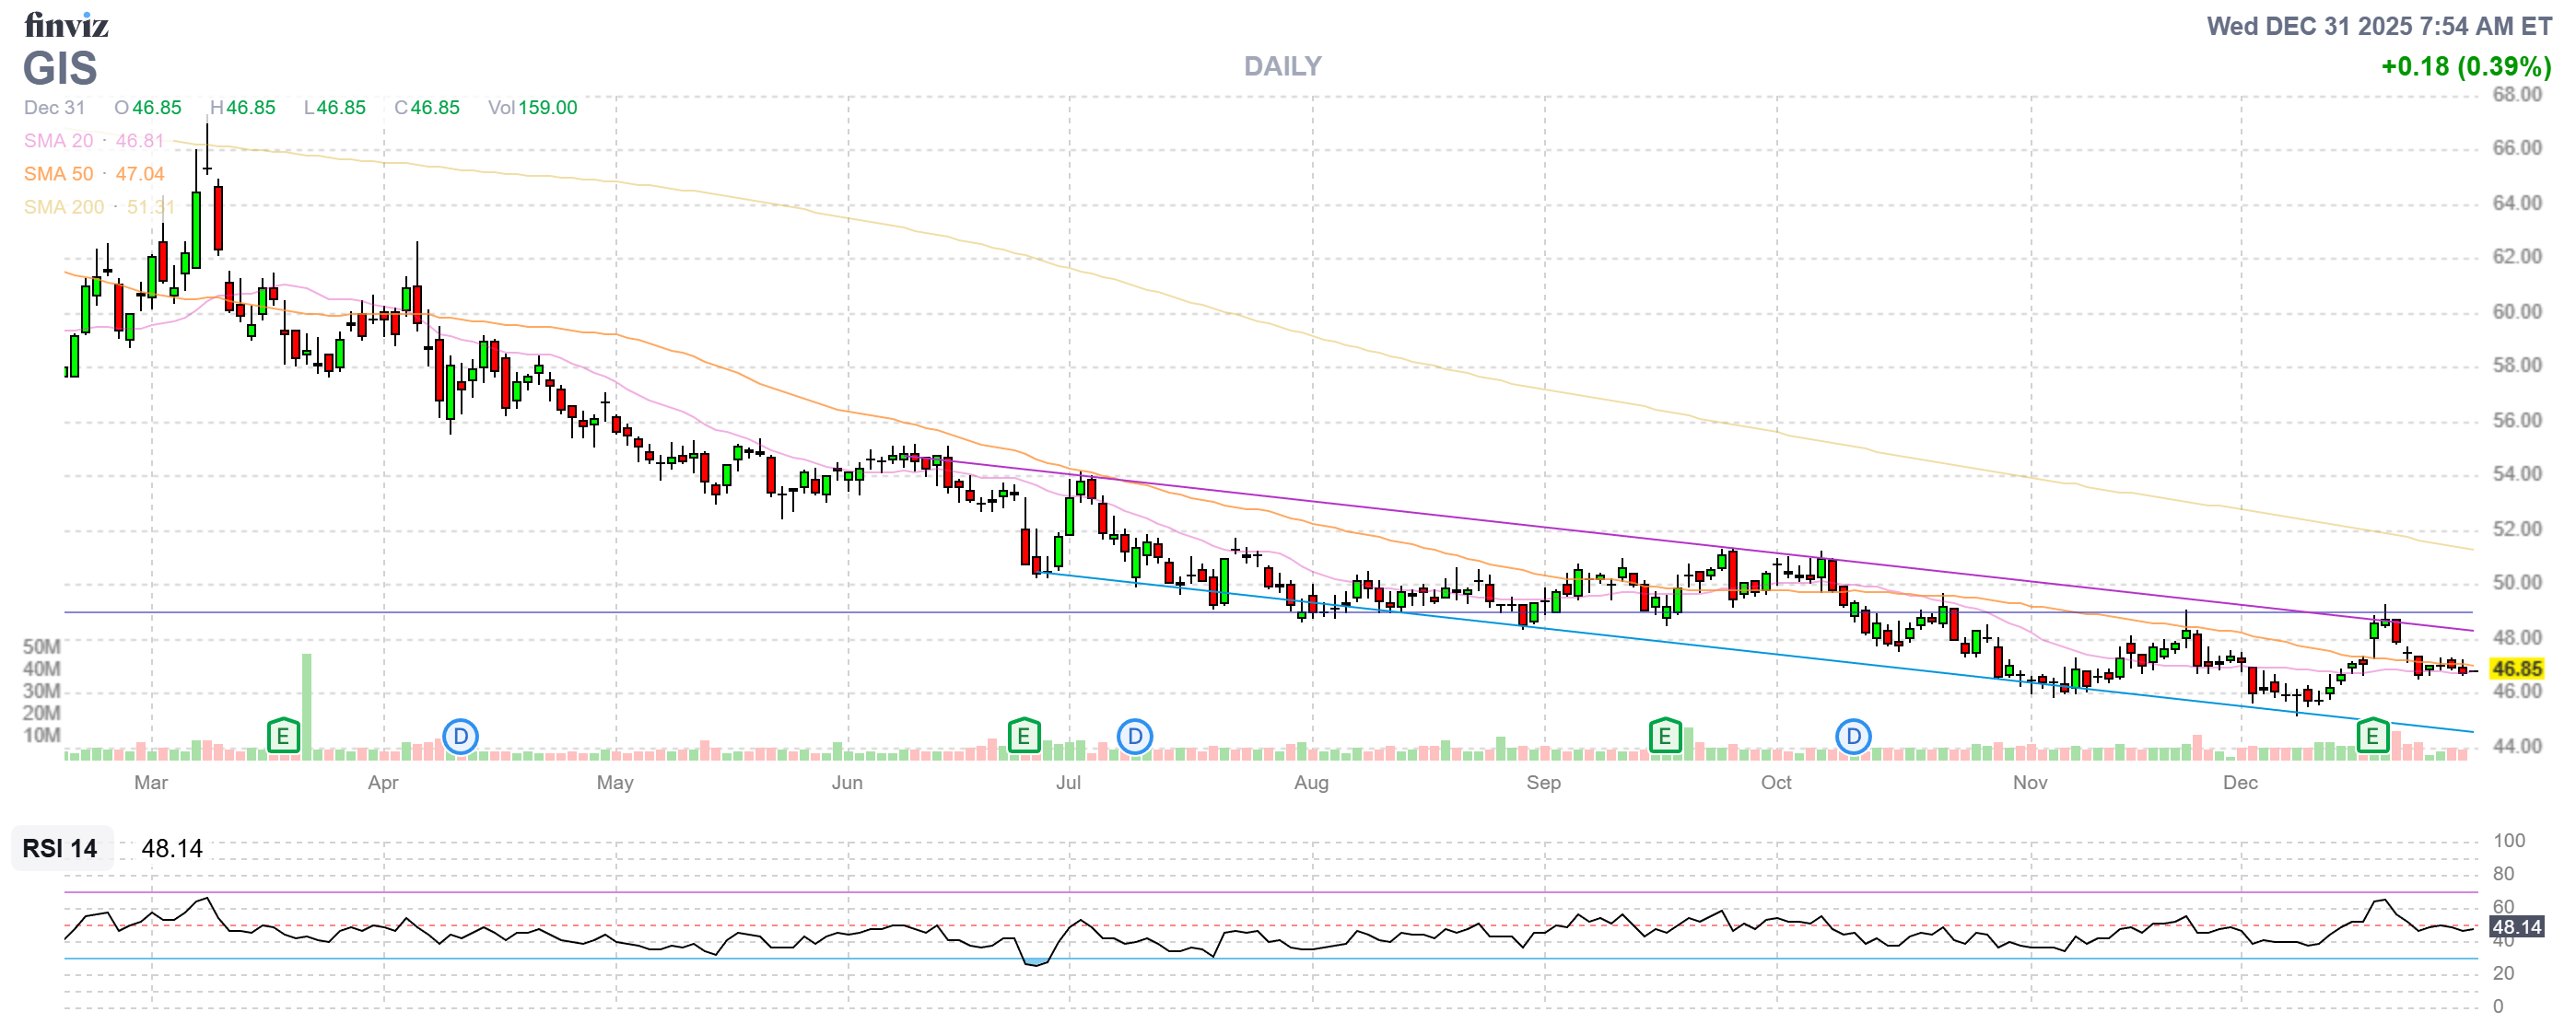
Task: Click the December earnings E marker
Action: [x=2372, y=738]
